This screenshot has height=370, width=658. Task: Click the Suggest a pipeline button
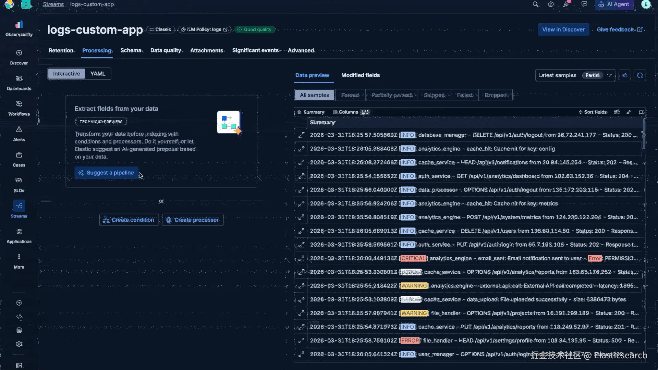[x=106, y=173]
